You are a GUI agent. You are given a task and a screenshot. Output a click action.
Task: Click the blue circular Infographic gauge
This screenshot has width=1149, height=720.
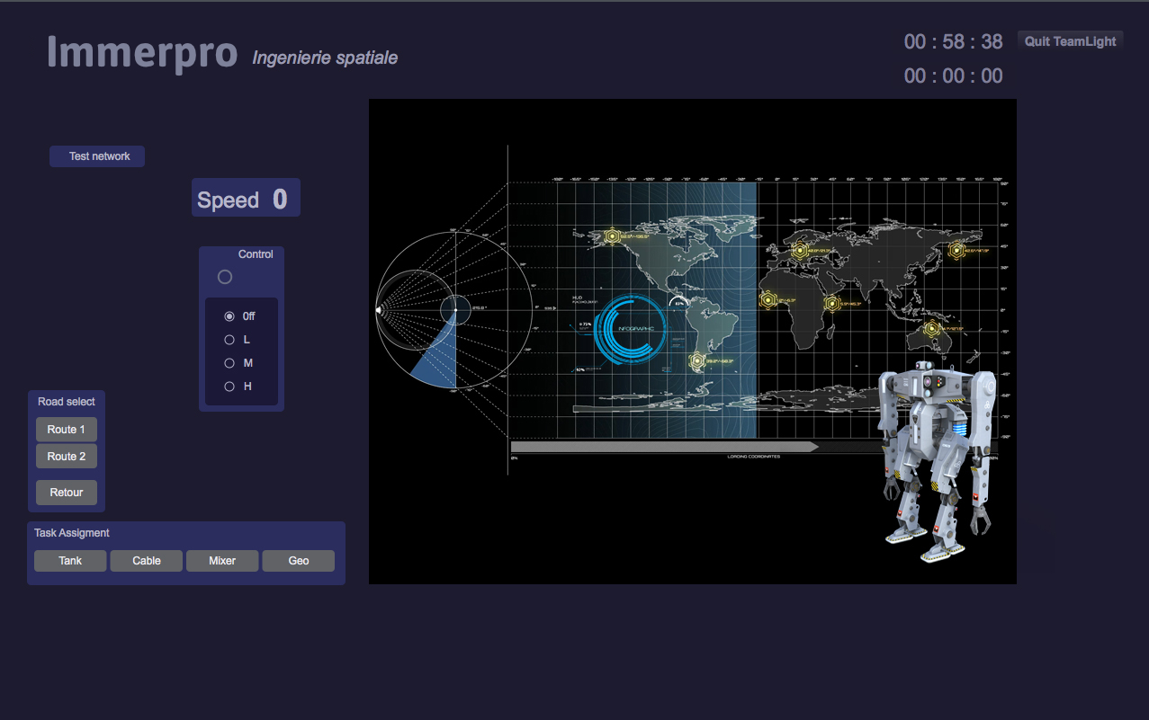click(632, 329)
